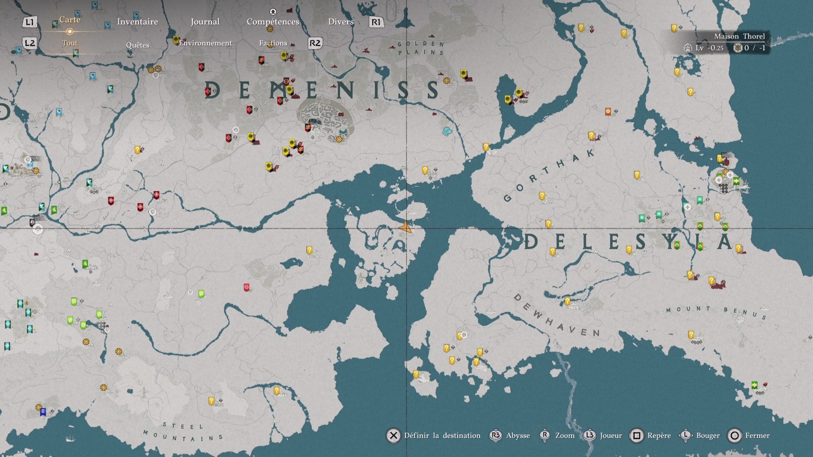Screen dimensions: 813x457
Task: Click the orange player arrow marker
Action: tap(405, 228)
